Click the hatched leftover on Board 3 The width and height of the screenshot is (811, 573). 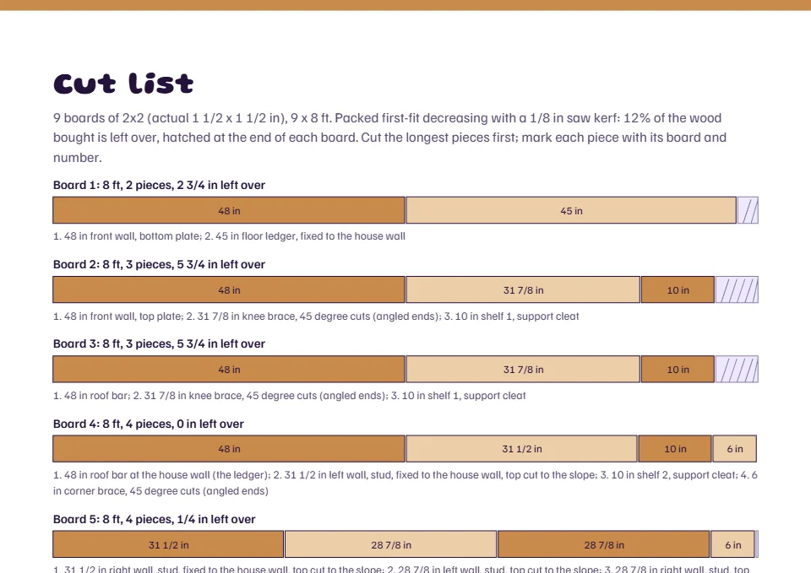[737, 370]
